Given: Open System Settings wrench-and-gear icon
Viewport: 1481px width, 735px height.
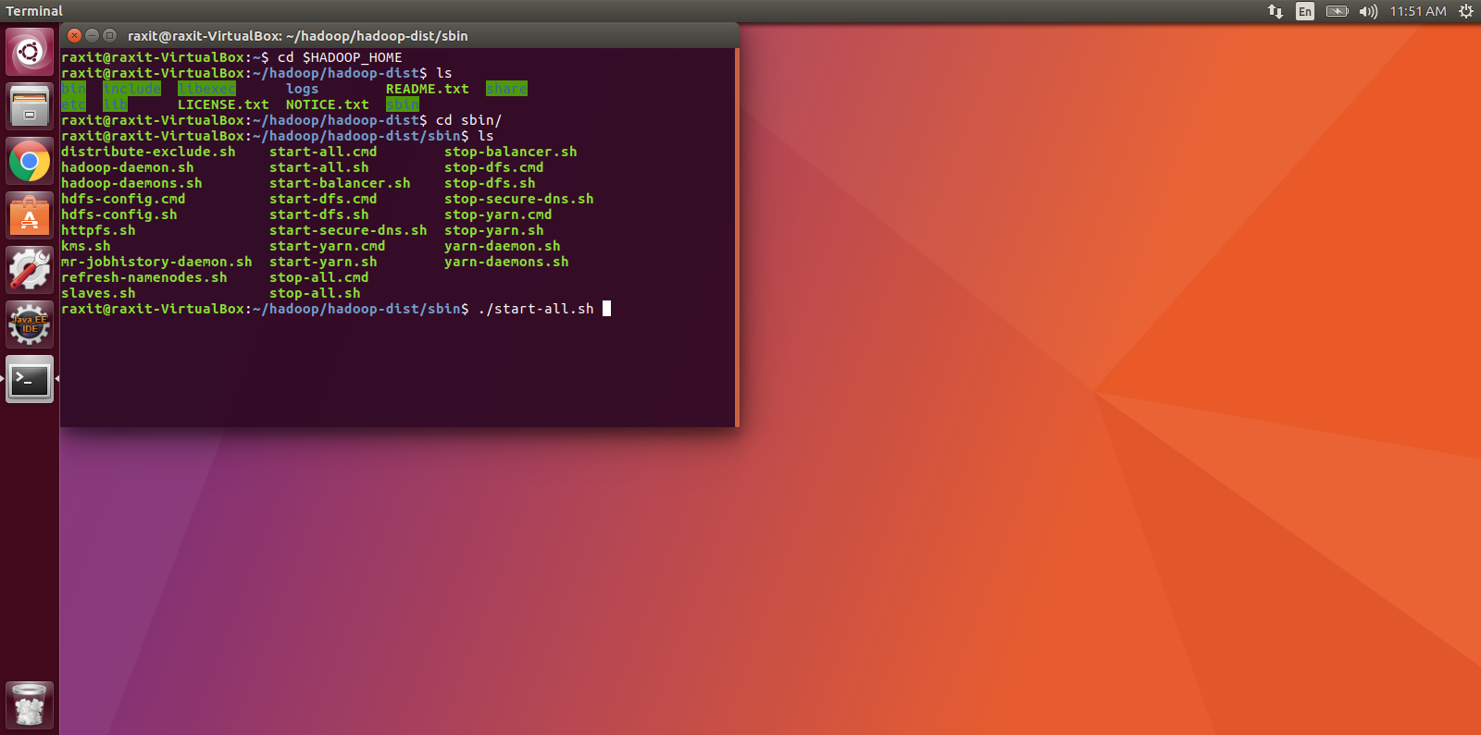Looking at the screenshot, I should [x=30, y=270].
